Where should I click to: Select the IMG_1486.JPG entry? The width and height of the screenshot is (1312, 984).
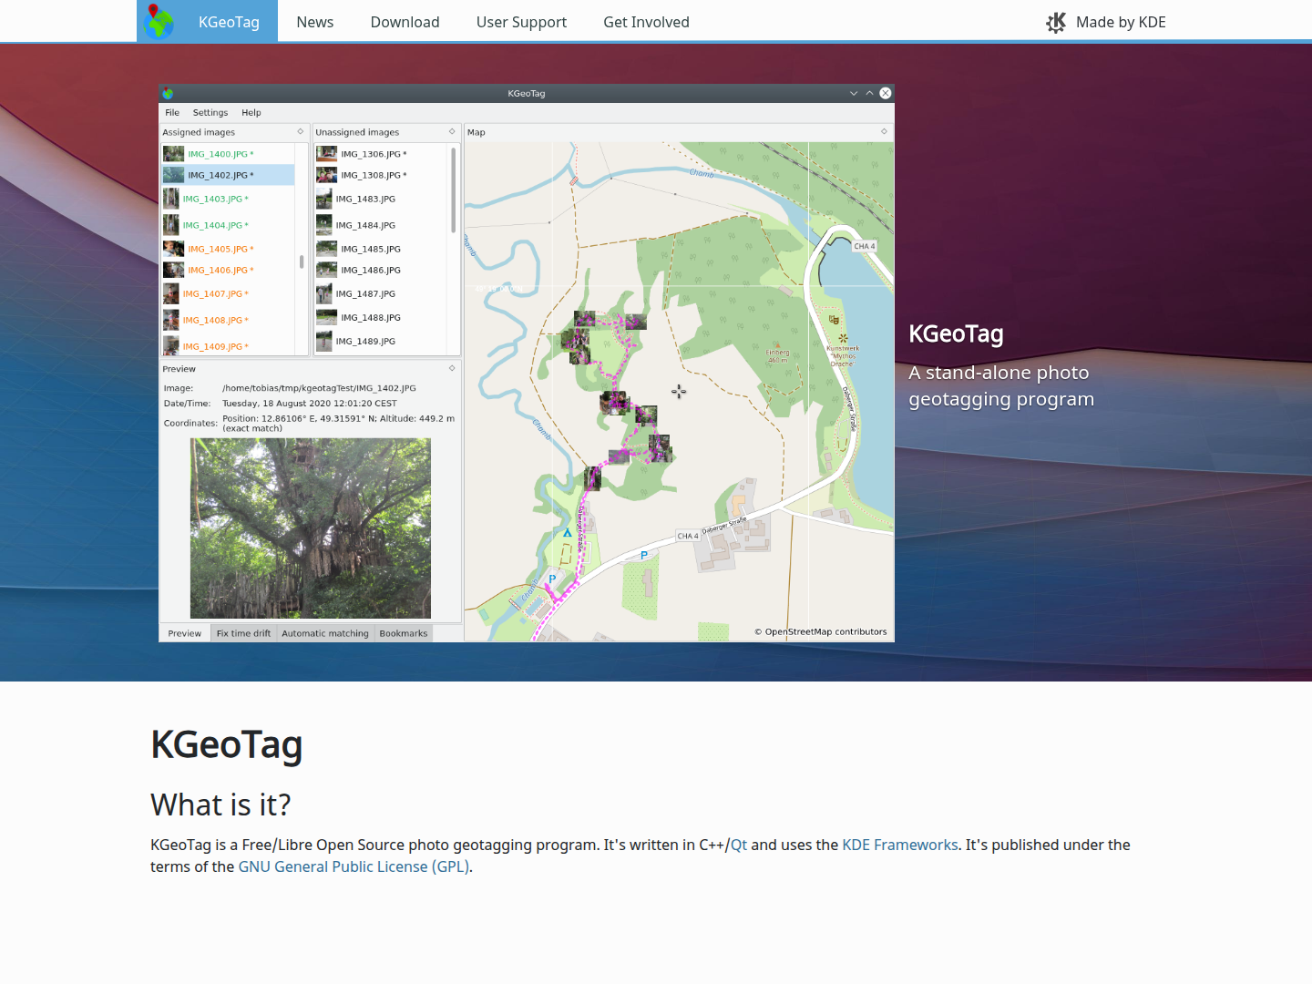371,271
